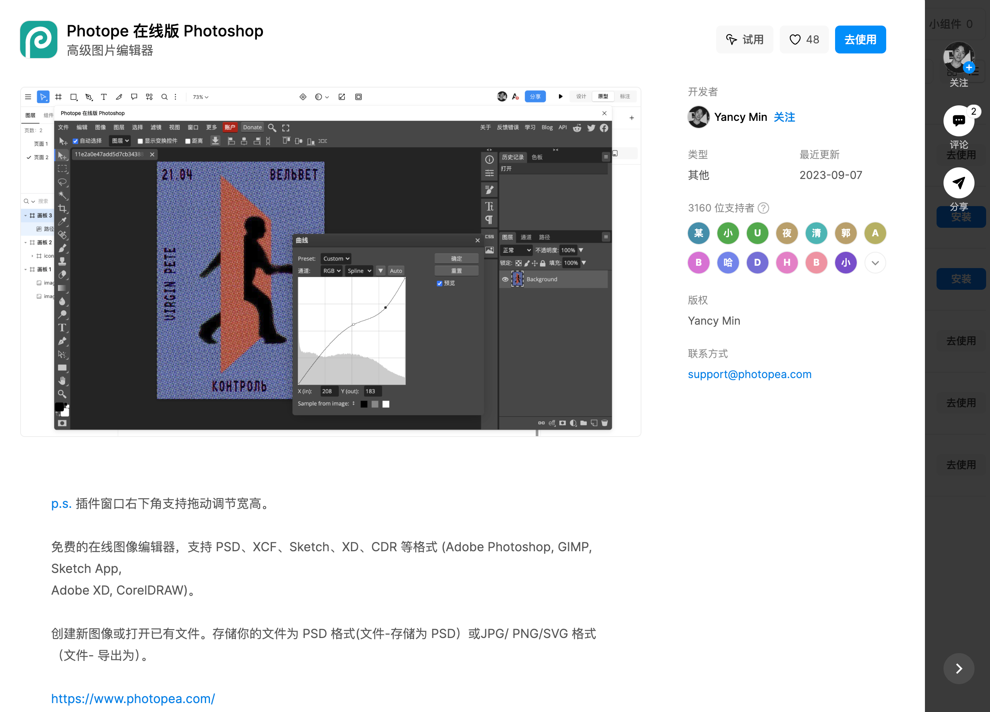Open the 正常 blend mode dropdown
990x712 pixels.
[516, 250]
